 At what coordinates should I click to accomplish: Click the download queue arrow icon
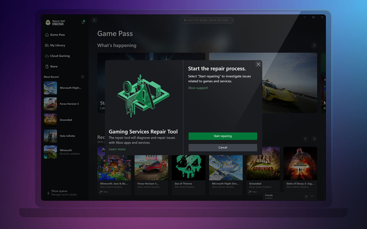[48, 193]
